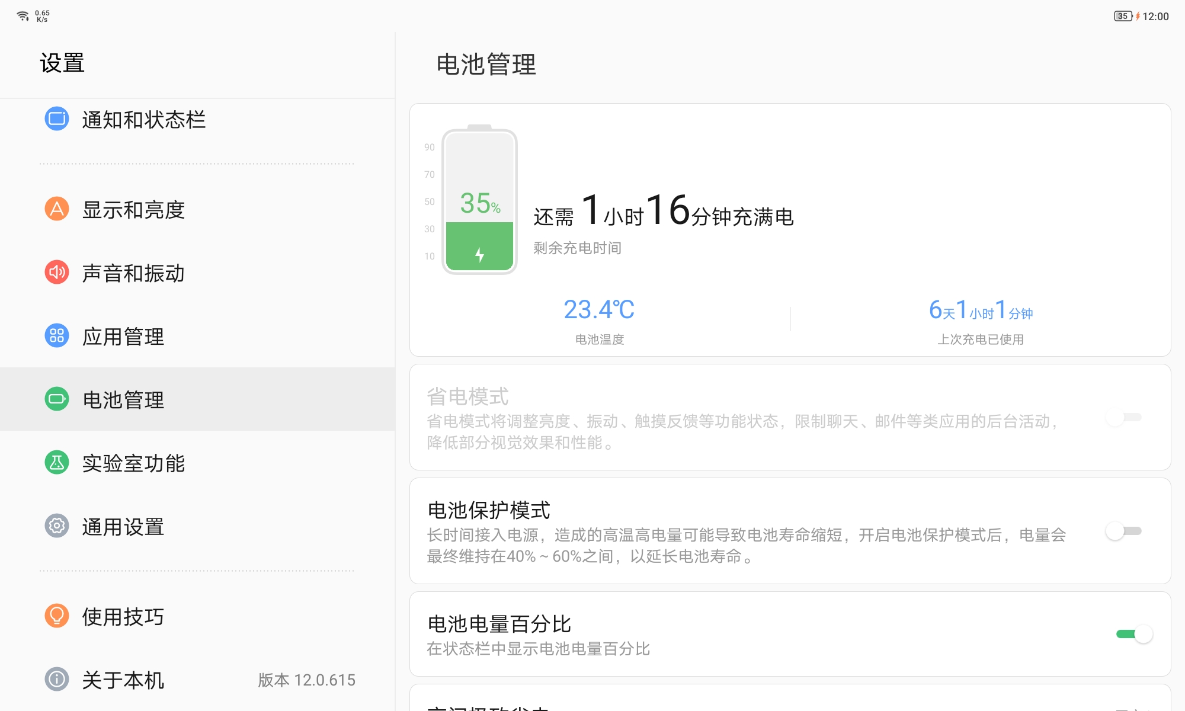Click the 关于本机 info icon
This screenshot has width=1185, height=711.
pyautogui.click(x=56, y=680)
